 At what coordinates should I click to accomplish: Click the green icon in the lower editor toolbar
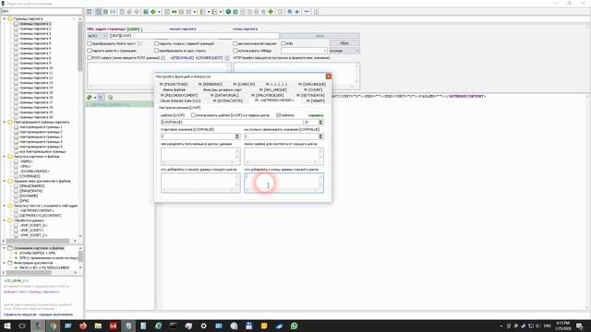pyautogui.click(x=90, y=97)
